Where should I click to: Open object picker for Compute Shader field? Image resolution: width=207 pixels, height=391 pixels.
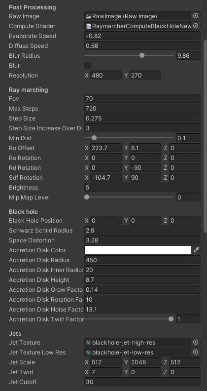(x=196, y=26)
